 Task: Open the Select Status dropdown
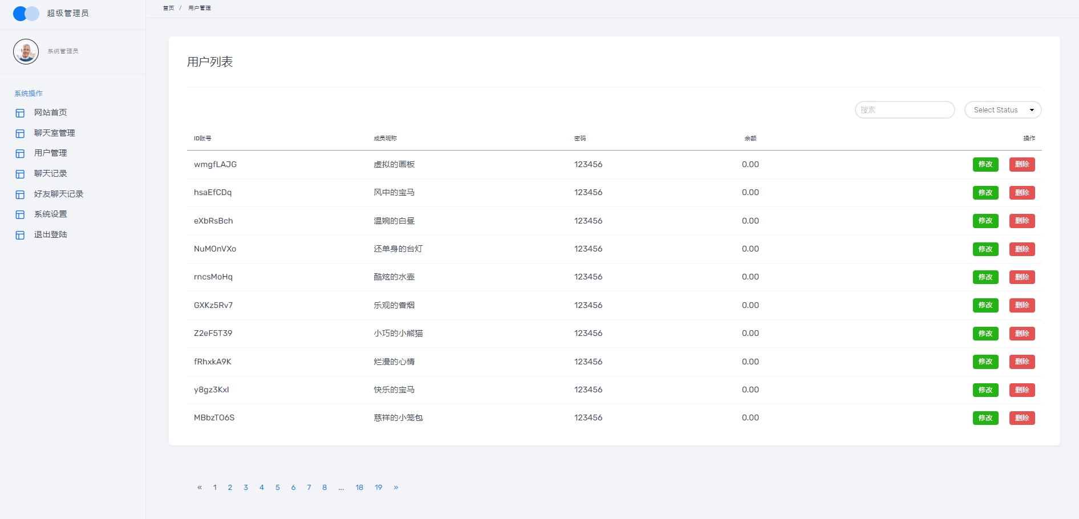point(1003,110)
